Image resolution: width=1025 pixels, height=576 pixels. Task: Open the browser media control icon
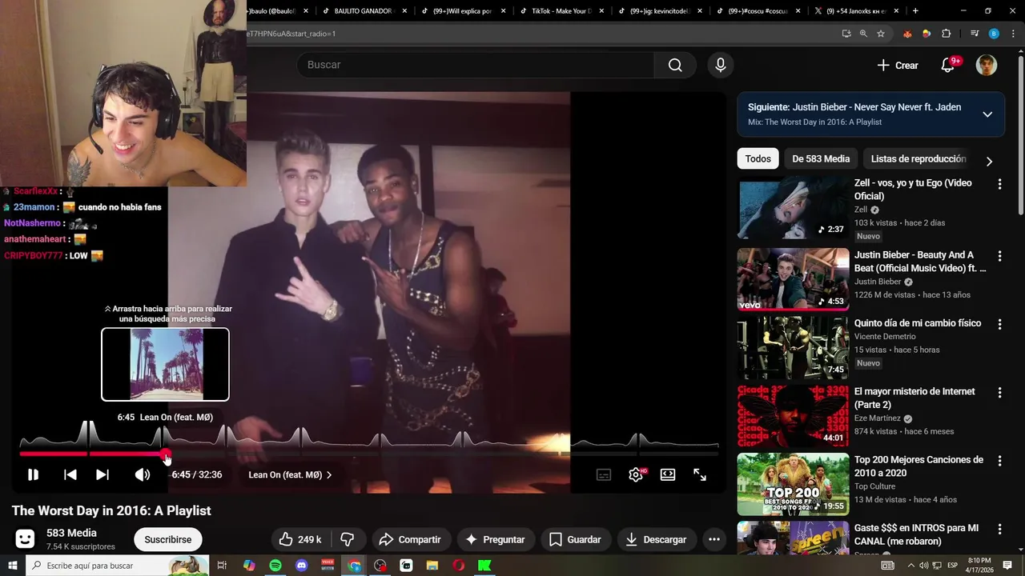[x=975, y=34]
